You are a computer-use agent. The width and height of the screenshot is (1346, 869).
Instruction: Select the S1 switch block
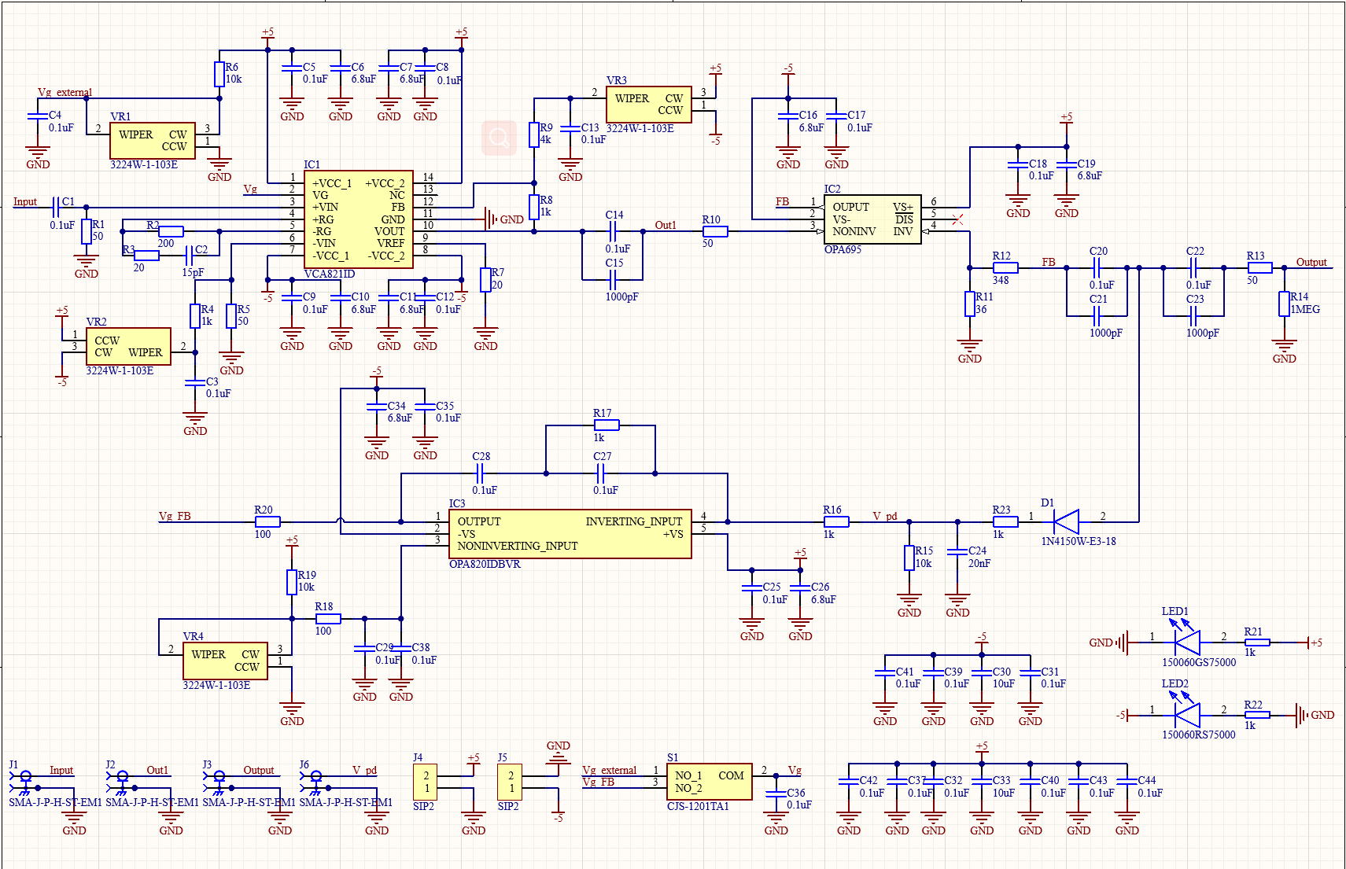click(x=710, y=782)
